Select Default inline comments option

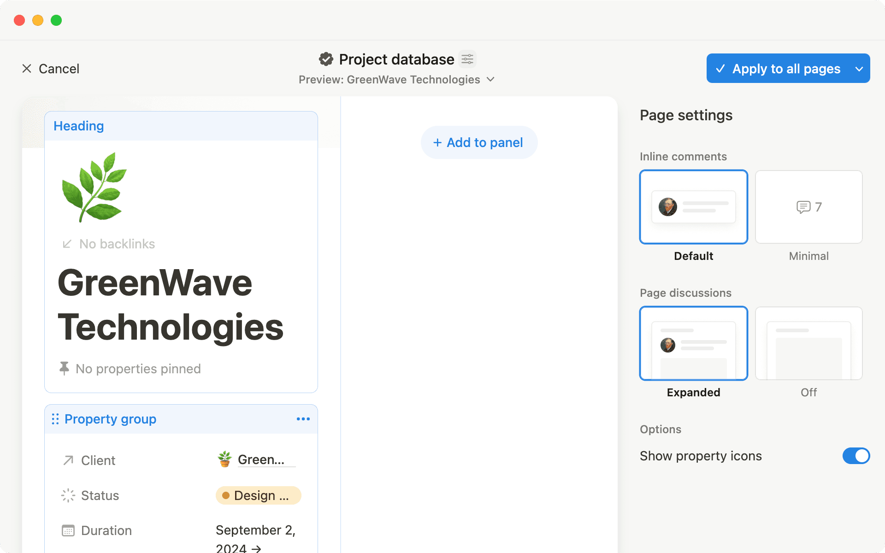pyautogui.click(x=693, y=207)
